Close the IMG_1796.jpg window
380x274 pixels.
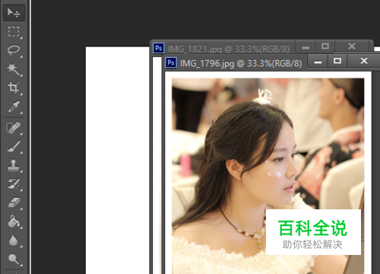364,61
